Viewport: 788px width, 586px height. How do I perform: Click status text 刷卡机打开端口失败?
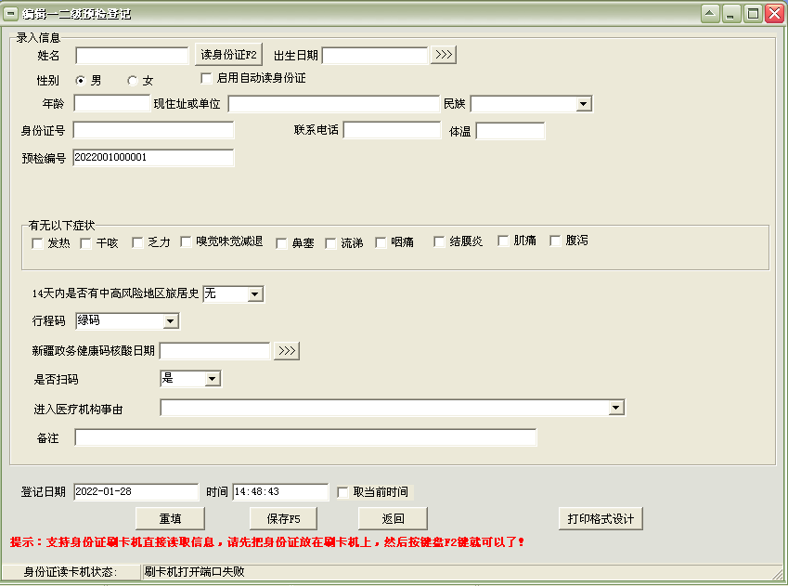coord(195,572)
